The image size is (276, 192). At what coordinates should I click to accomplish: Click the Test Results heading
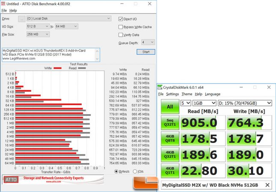pos(79,64)
